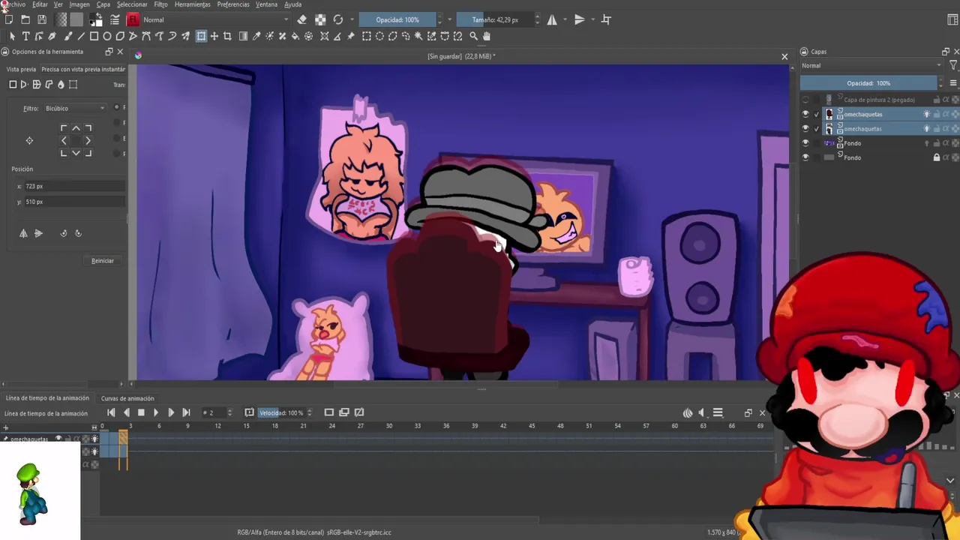Open the timeline hamburger settings menu
The width and height of the screenshot is (960, 540).
tap(718, 412)
